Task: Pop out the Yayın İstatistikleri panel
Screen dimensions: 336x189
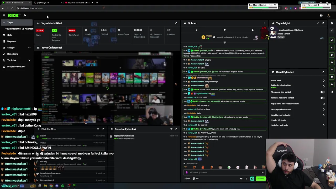Action: tap(176, 23)
